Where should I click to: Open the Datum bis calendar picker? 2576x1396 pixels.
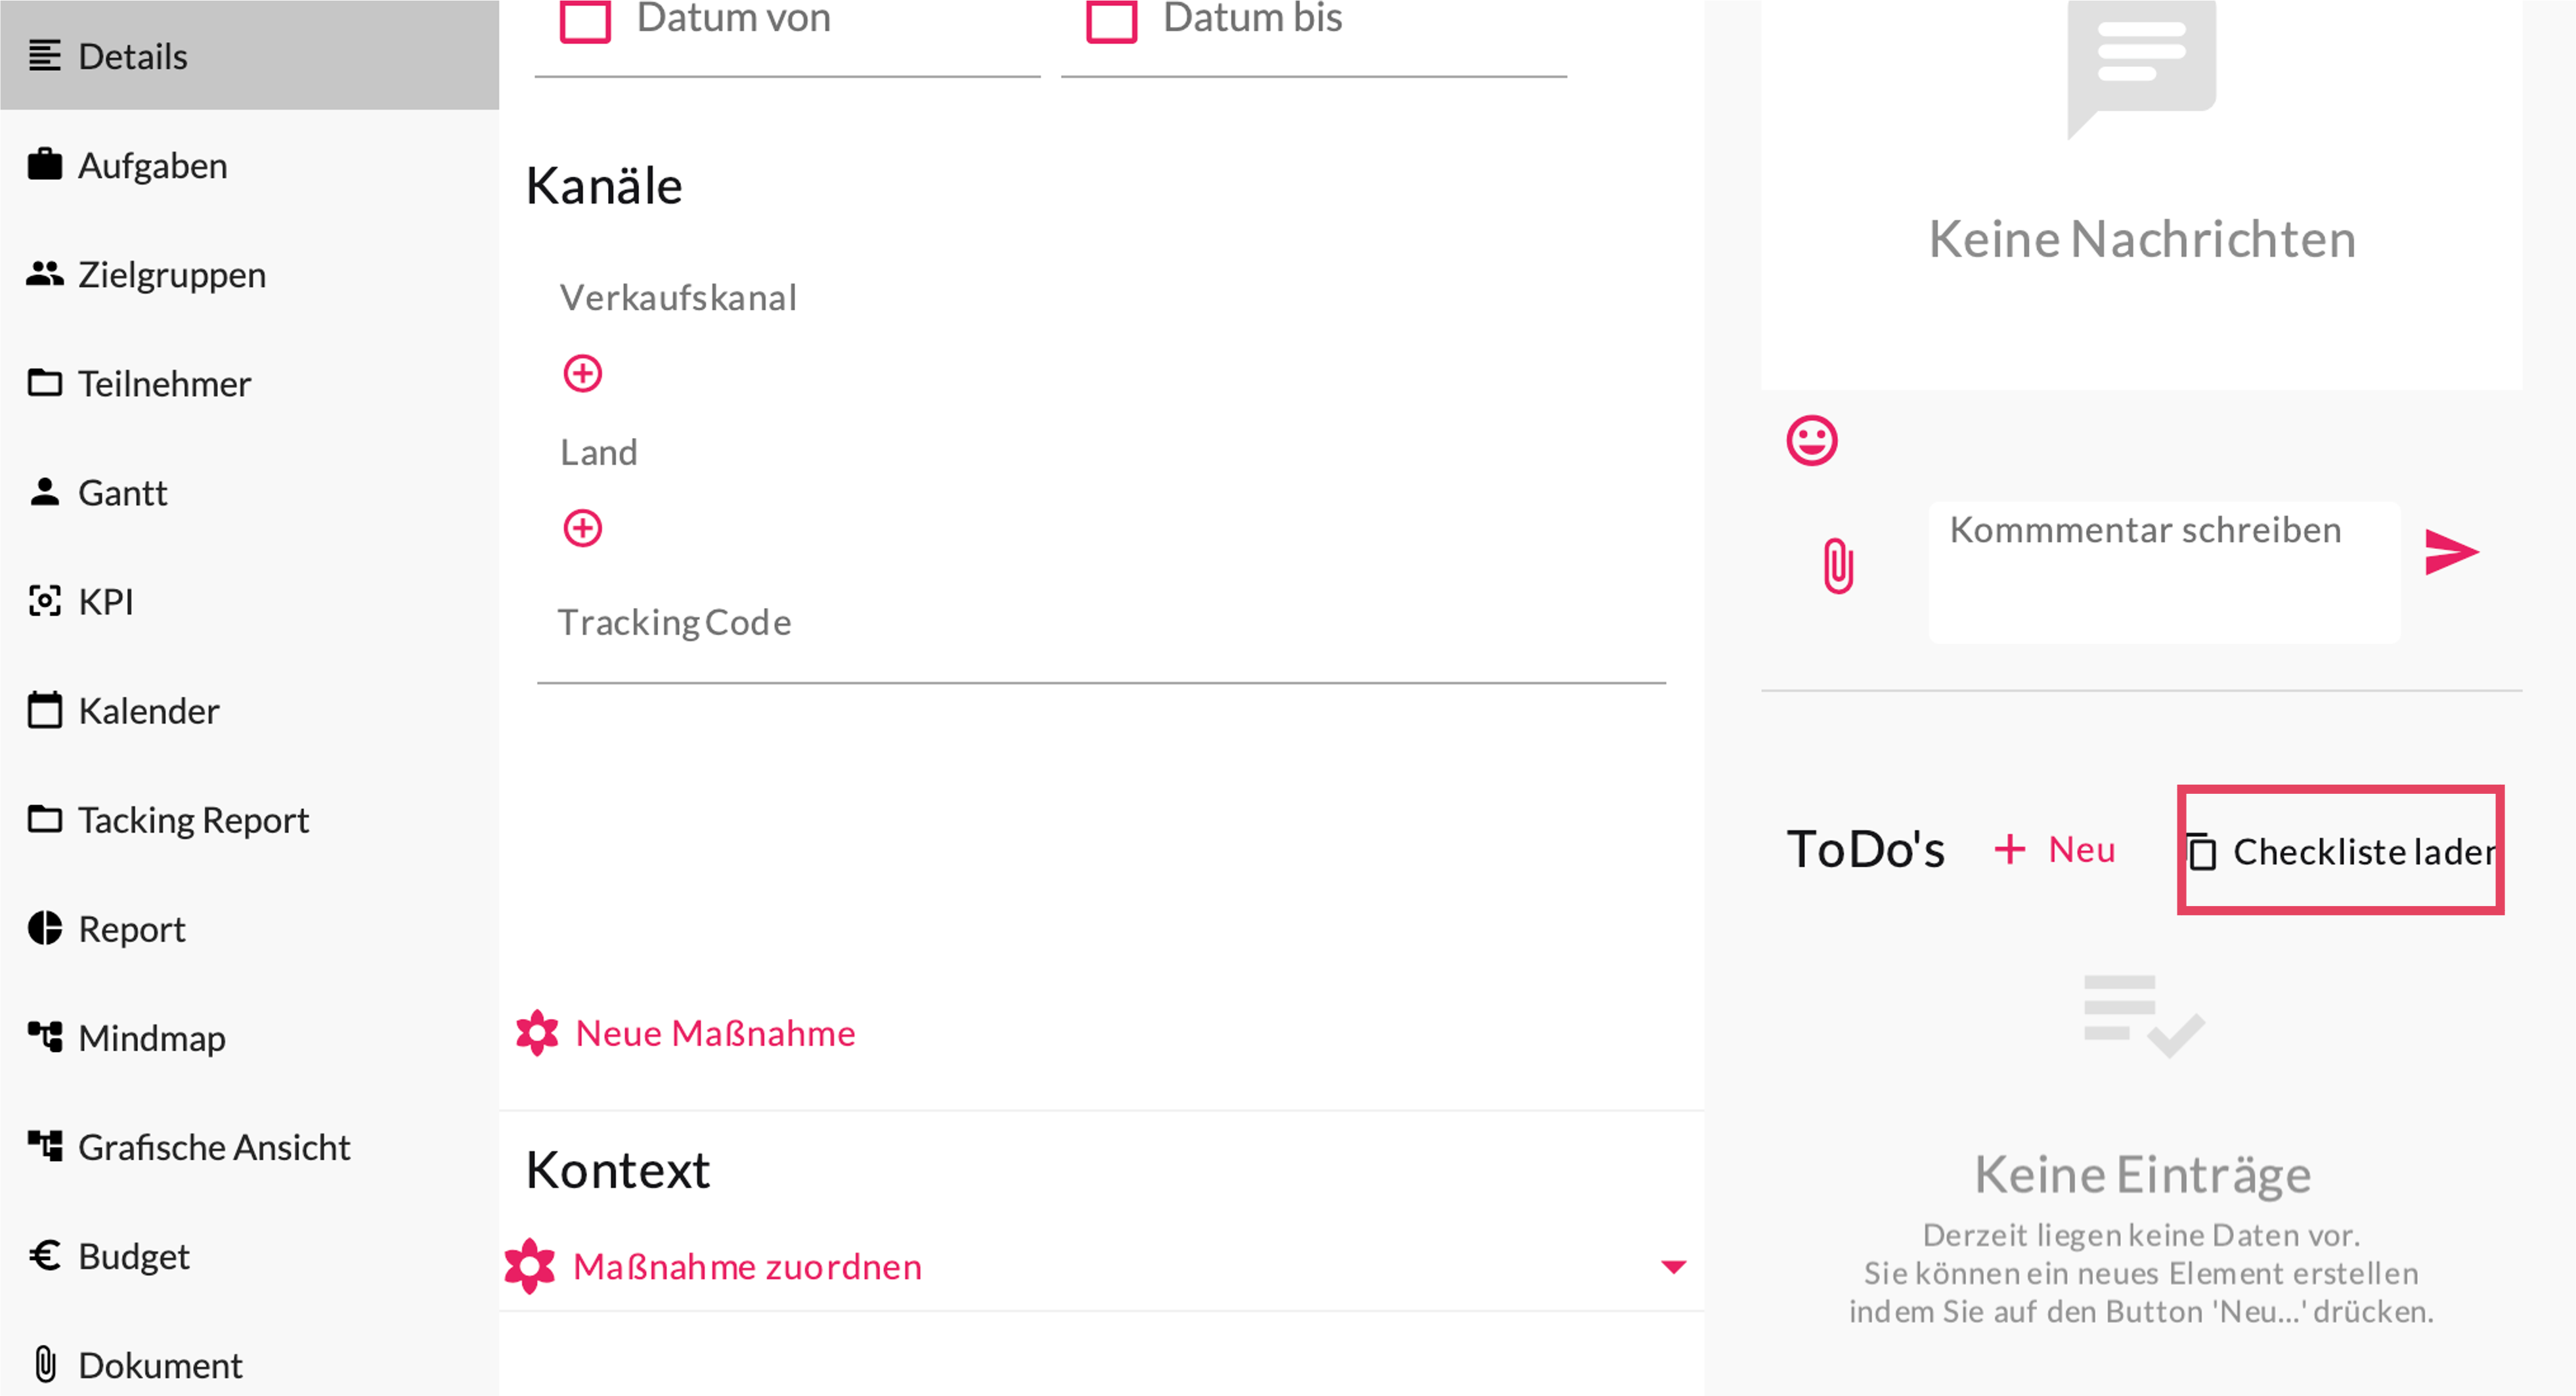tap(1111, 20)
